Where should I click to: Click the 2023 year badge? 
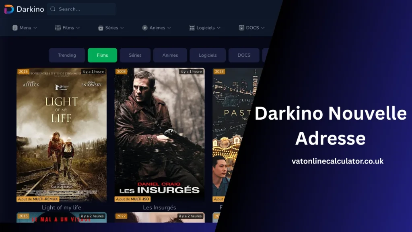pyautogui.click(x=219, y=72)
